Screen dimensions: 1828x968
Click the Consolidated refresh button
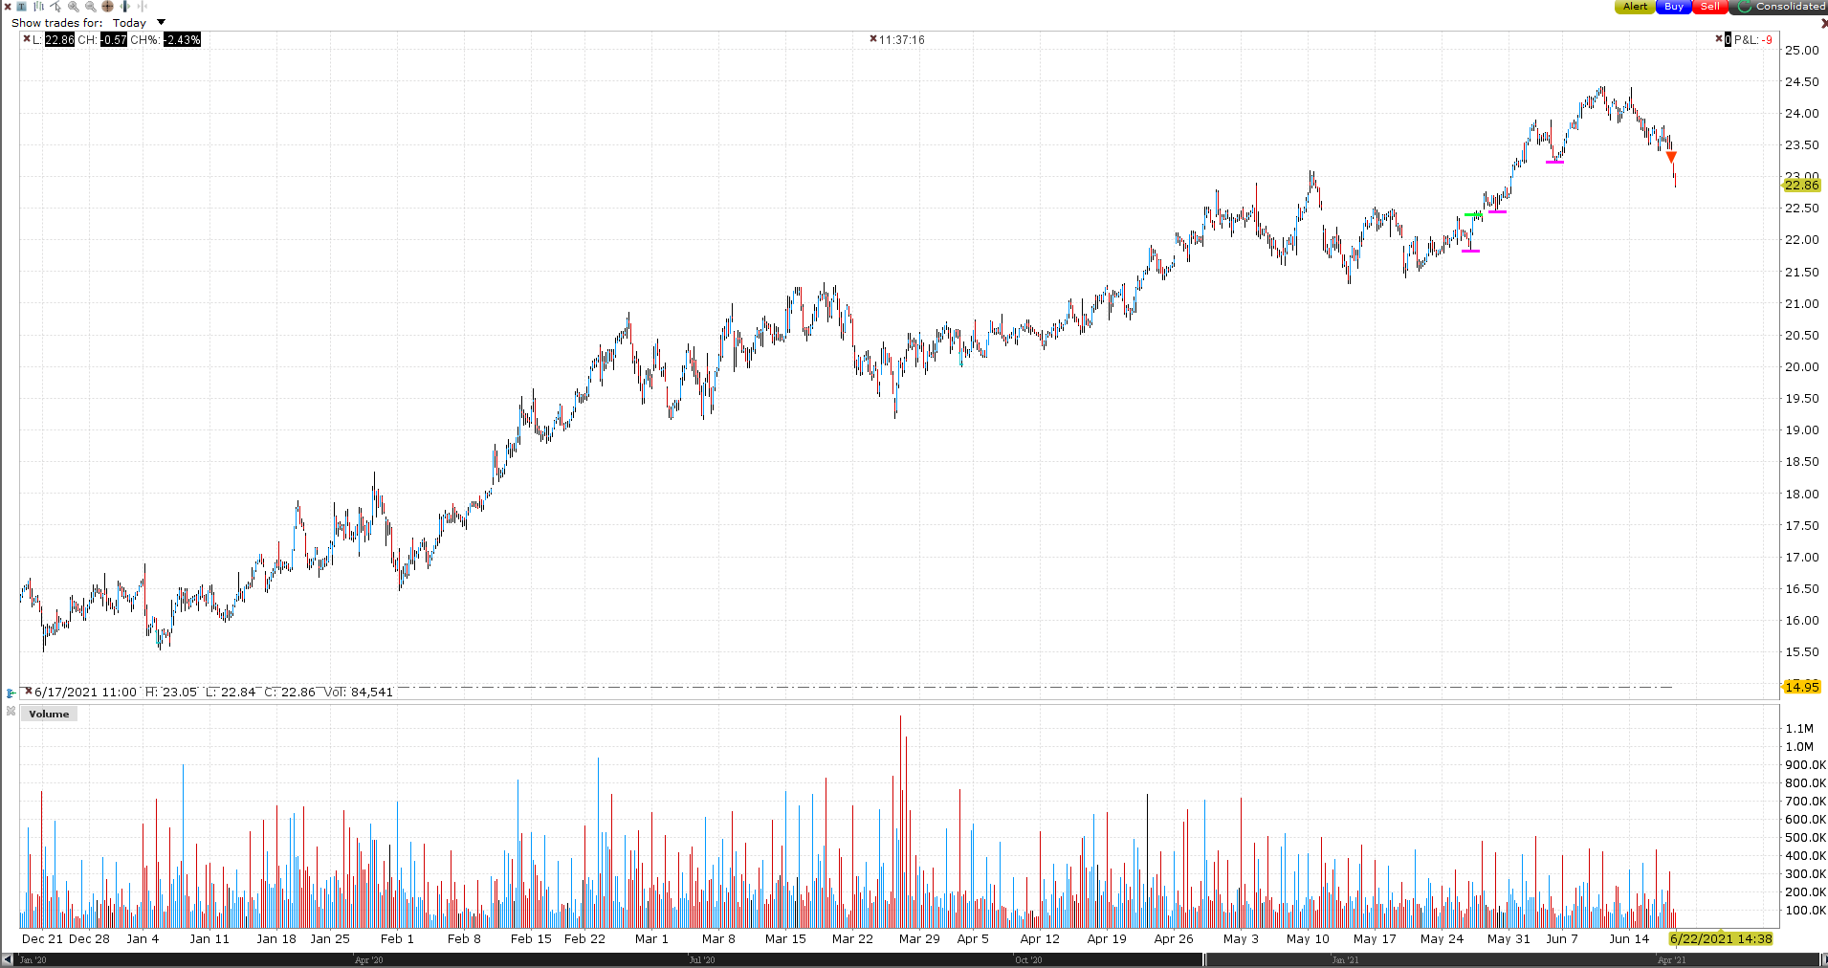click(1780, 7)
